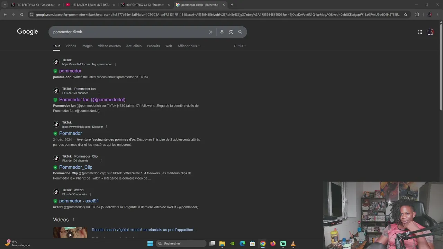Open the Chrome extensions puzzle icon
Viewport: 443px width, 249px height.
[417, 15]
